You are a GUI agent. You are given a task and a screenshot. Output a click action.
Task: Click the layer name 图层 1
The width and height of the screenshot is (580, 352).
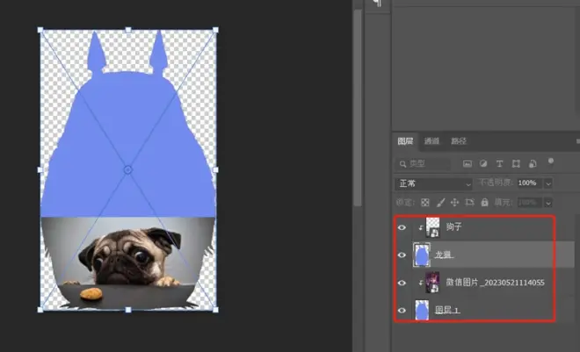tap(446, 310)
